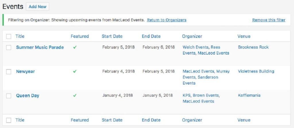Toggle the select-all checkbox in table header
294x128 pixels.
coord(9,36)
